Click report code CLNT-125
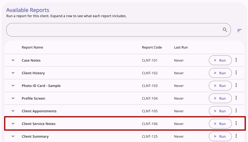 coord(150,136)
